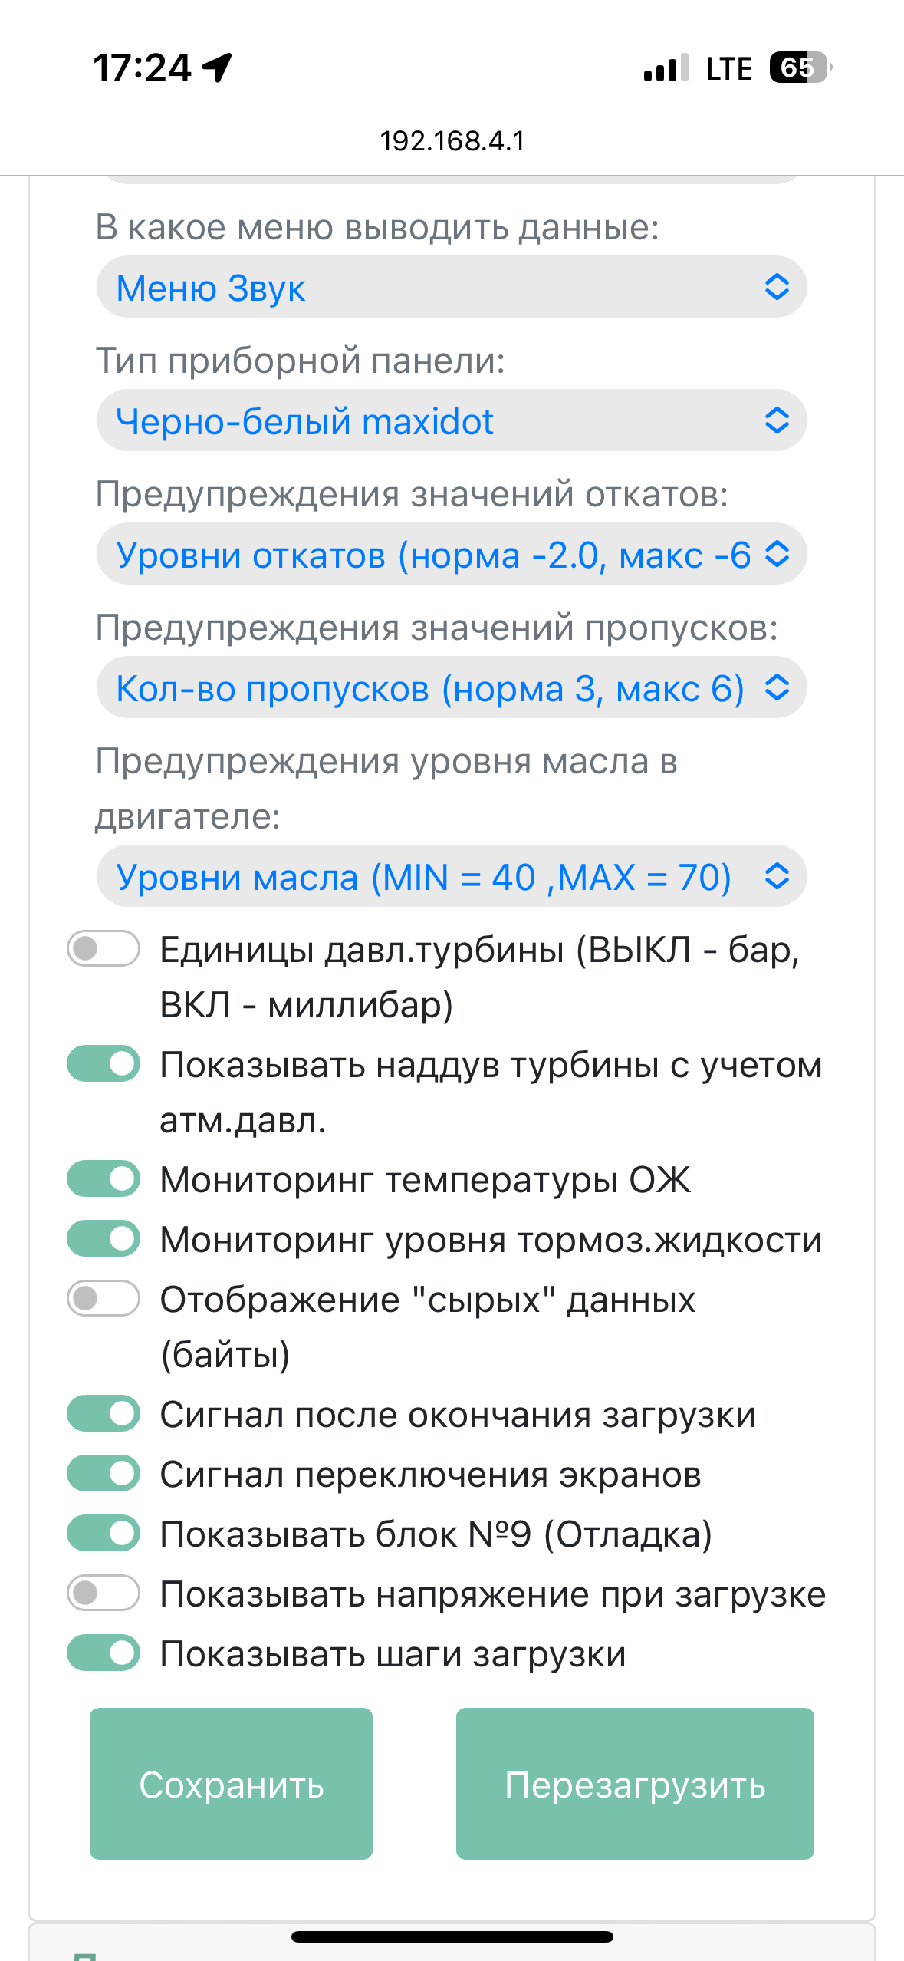
Task: Enable Отображение сырых данных (байты)
Action: point(104,1299)
